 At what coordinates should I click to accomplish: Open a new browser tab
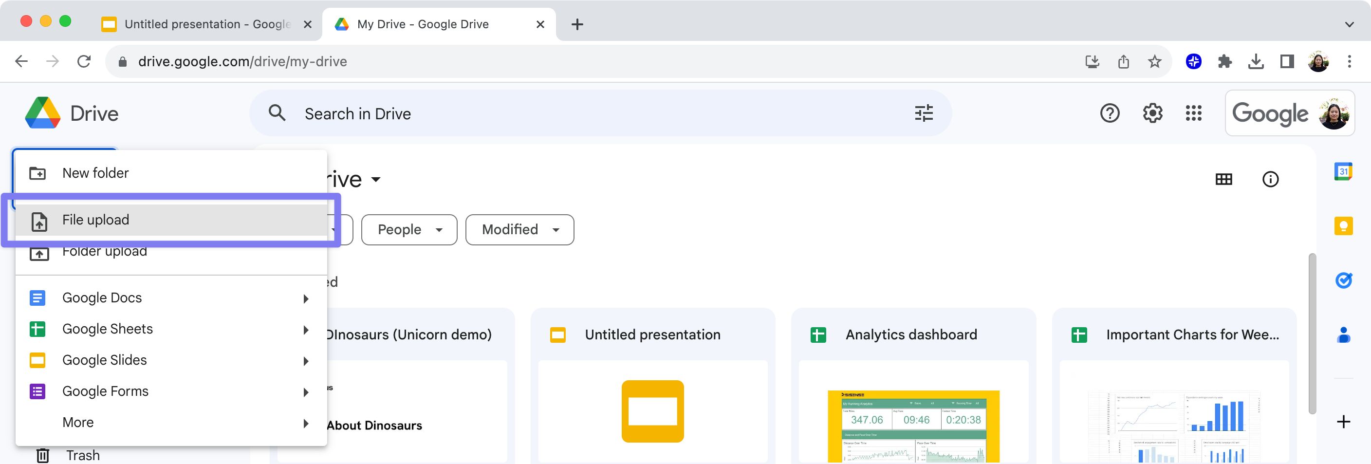coord(577,24)
